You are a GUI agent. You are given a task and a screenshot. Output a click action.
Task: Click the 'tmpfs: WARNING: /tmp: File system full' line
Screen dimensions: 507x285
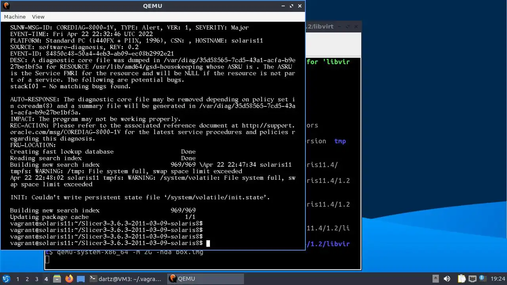click(x=126, y=171)
